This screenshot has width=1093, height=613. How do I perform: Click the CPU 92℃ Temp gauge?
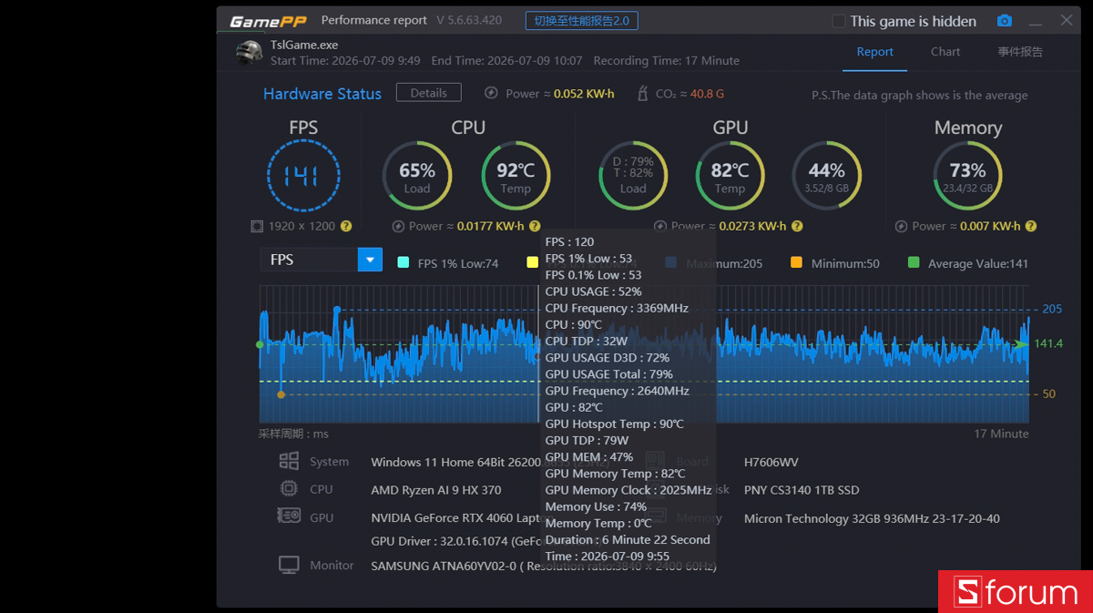(x=516, y=176)
